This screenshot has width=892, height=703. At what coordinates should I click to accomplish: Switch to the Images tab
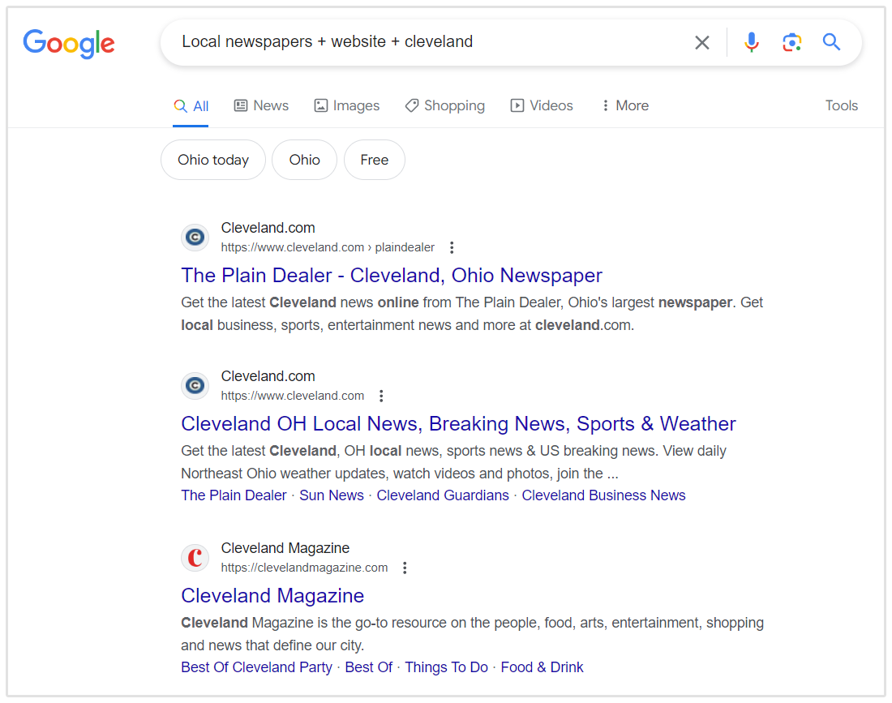point(346,105)
